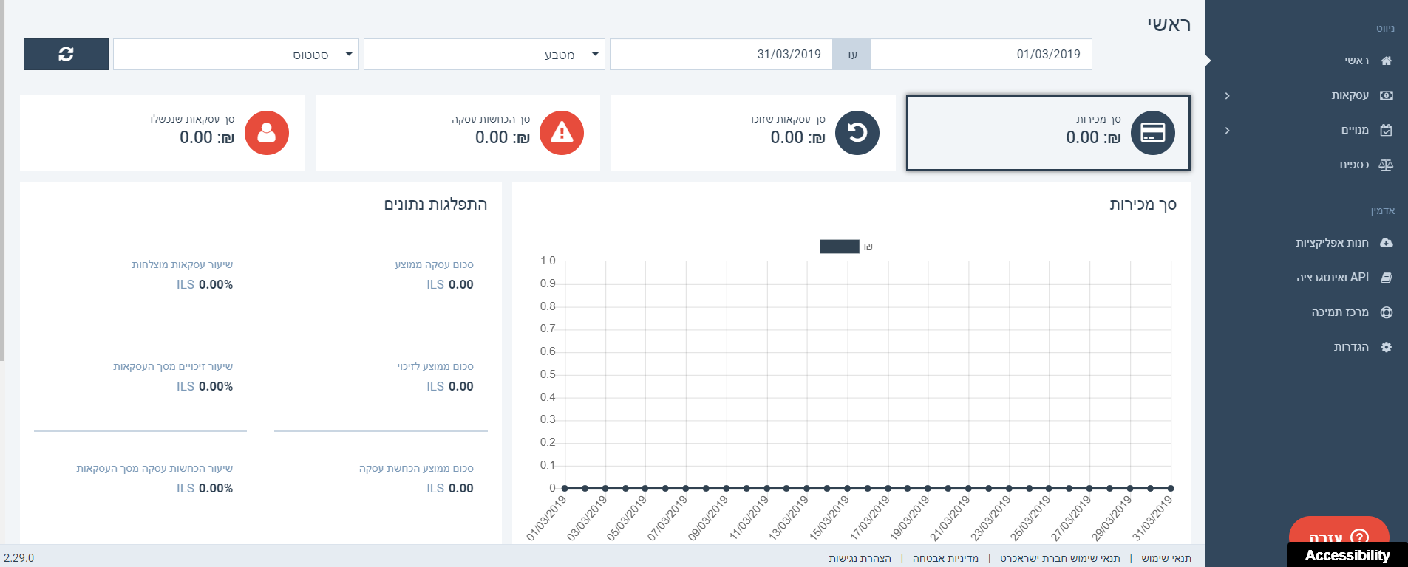Open the כספים menu item
This screenshot has width=1408, height=567.
click(1354, 165)
